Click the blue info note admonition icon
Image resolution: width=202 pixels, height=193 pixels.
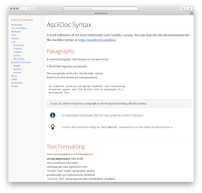tap(53, 115)
